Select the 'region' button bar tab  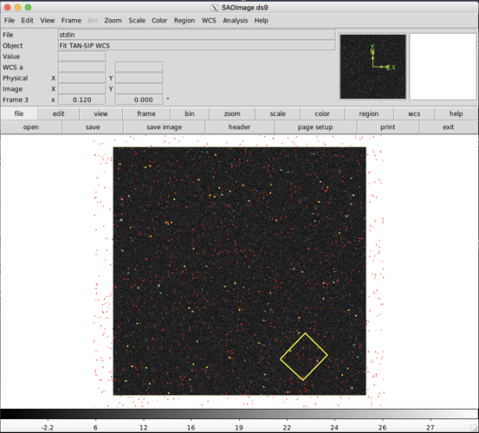[x=369, y=114]
